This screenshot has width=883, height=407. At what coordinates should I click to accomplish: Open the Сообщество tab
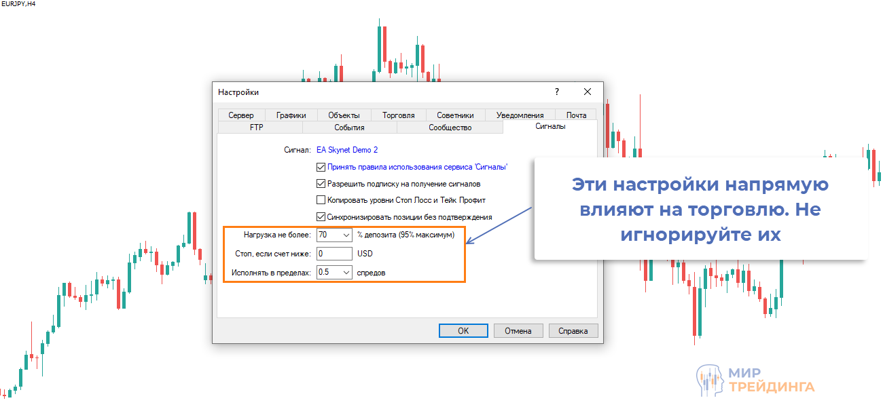click(x=450, y=128)
